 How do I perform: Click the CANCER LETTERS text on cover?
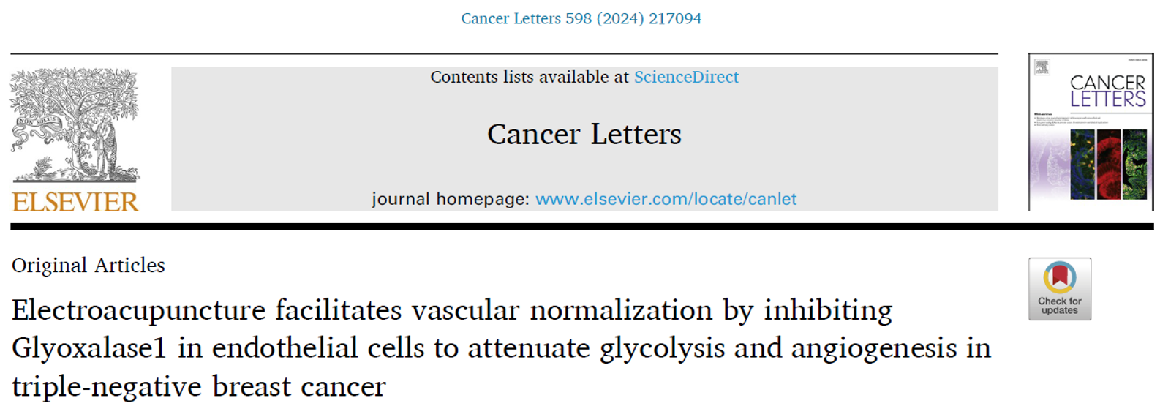point(1107,91)
